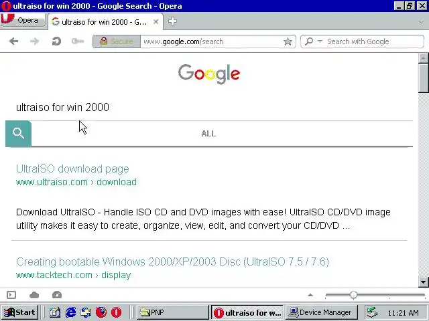Open Creating bootable Windows 2000 Disc result
Viewport: 429px width, 321px height.
coord(172,261)
